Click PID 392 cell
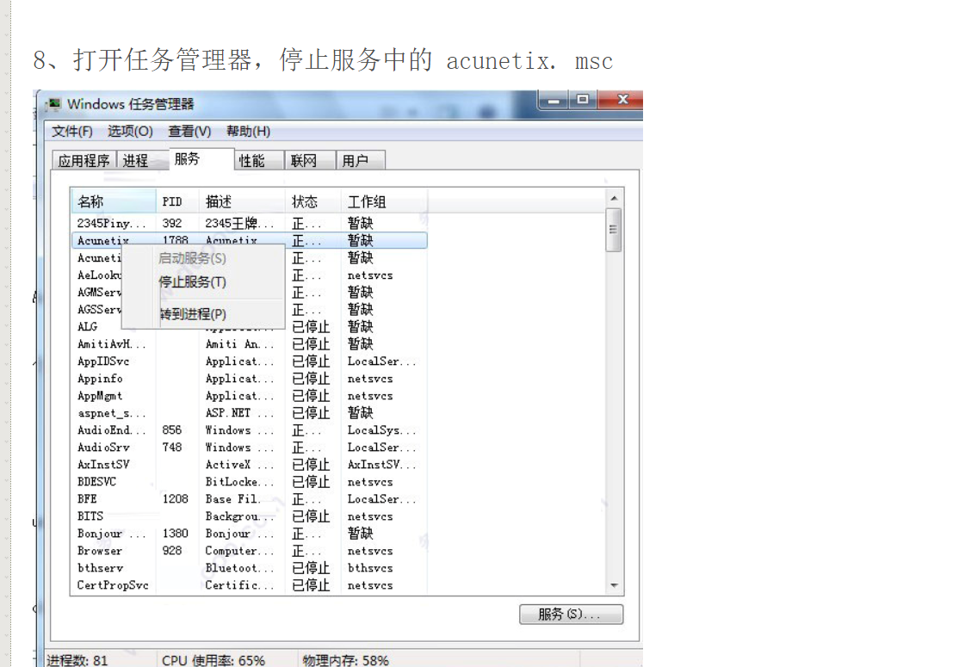The image size is (959, 667). pyautogui.click(x=172, y=223)
